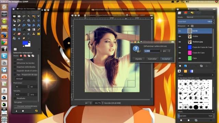Select the Ellipse Select tool
Image resolution: width=219 pixels, height=123 pixels.
19,16
